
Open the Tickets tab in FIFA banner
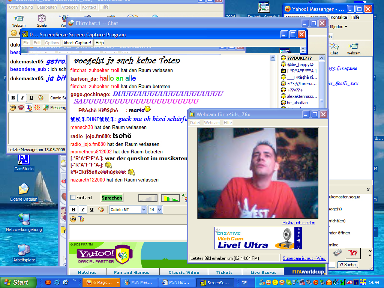tap(225, 272)
